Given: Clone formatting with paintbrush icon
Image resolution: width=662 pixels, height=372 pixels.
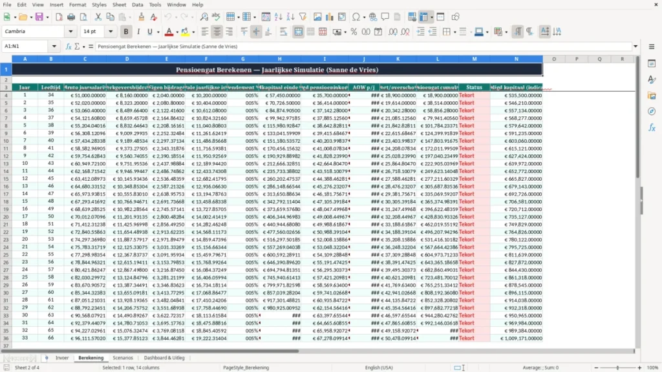Looking at the screenshot, I should point(142,17).
